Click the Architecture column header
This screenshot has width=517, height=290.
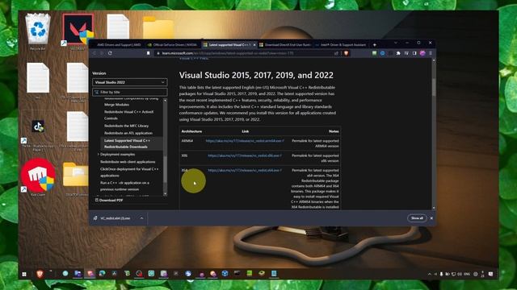[x=191, y=131]
